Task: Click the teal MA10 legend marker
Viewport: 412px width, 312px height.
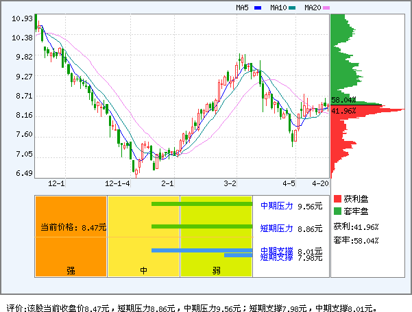Action: pos(292,8)
